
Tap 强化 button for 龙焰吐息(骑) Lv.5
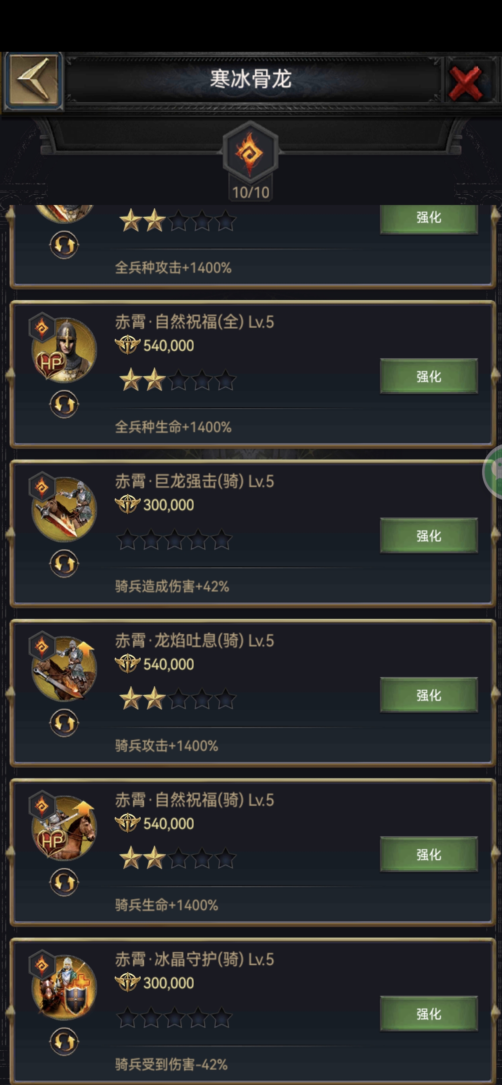(429, 695)
